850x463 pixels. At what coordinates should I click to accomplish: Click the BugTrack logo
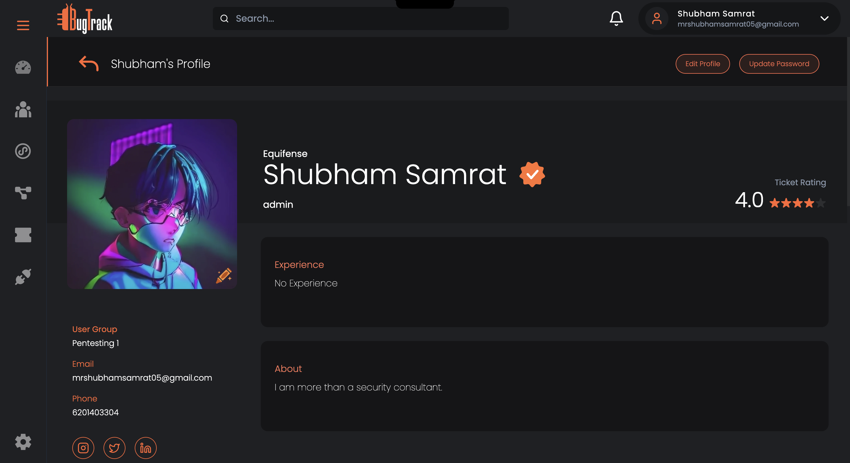(85, 19)
